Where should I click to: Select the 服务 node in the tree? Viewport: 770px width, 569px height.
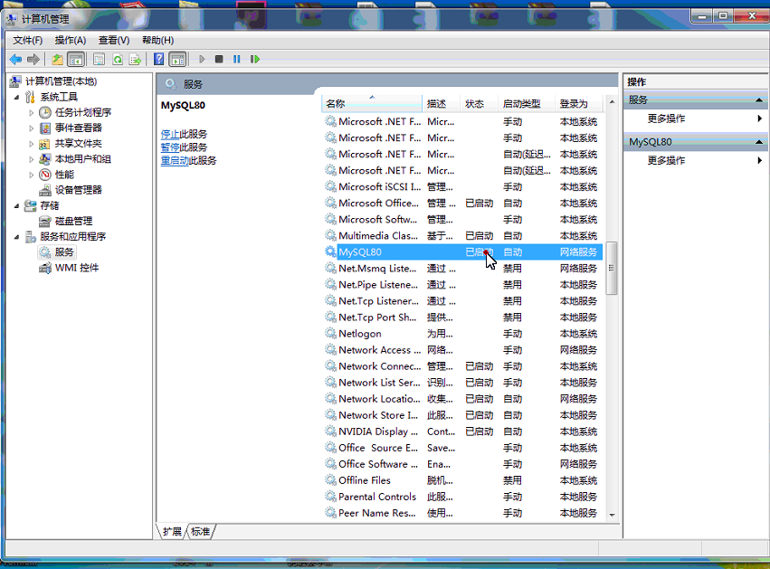[x=57, y=252]
